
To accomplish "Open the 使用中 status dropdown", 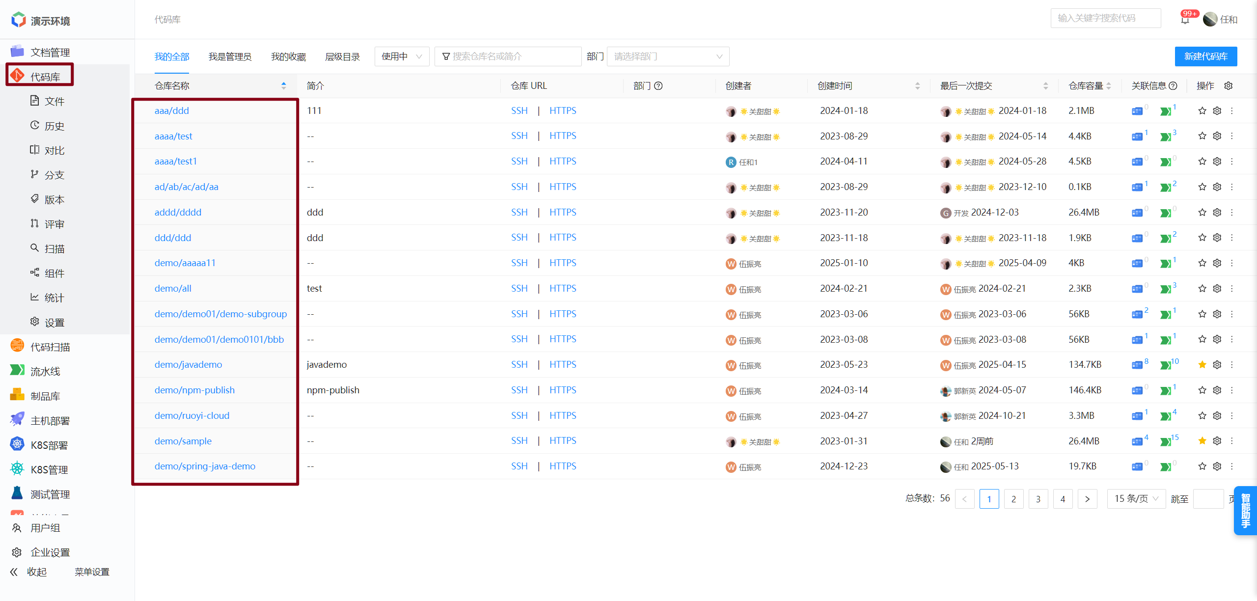I will pyautogui.click(x=402, y=56).
